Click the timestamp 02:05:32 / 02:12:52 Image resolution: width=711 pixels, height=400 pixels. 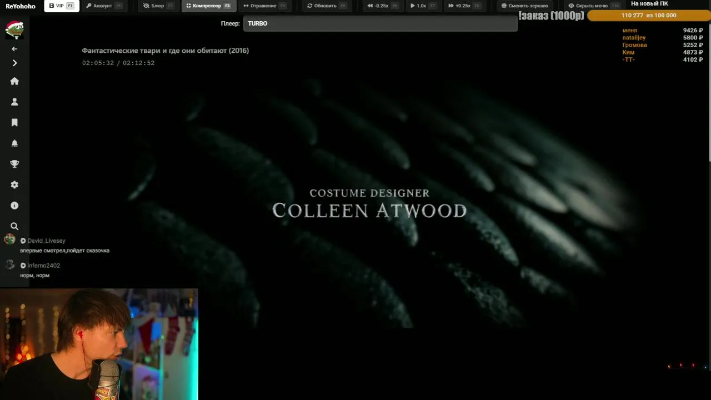point(118,63)
